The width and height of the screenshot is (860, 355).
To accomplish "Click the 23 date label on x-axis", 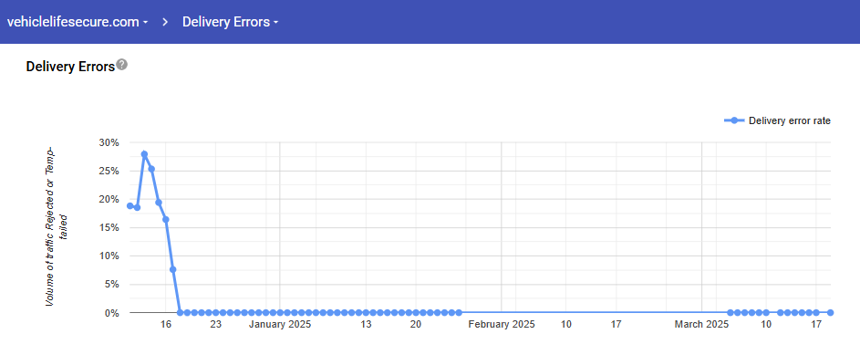I will point(215,324).
